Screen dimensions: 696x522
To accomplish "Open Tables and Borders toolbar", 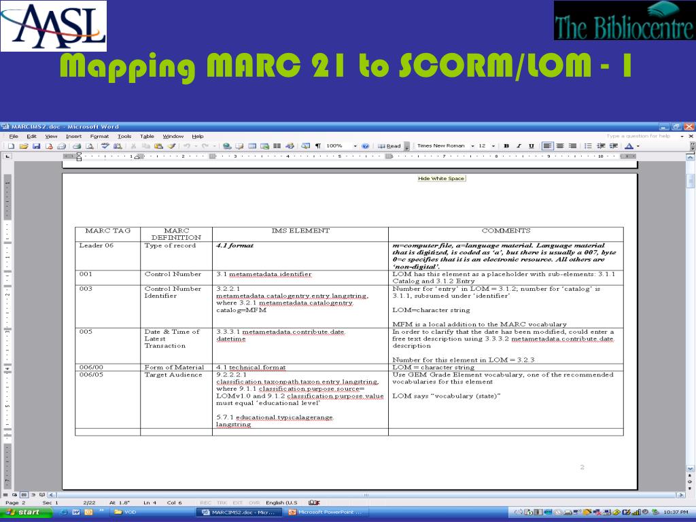I will pyautogui.click(x=240, y=146).
